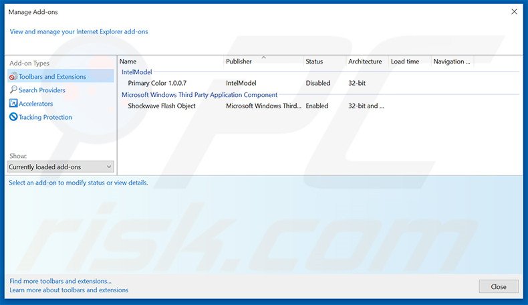The width and height of the screenshot is (528, 305).
Task: Click the Tracking Protection blocked icon
Action: pos(13,117)
